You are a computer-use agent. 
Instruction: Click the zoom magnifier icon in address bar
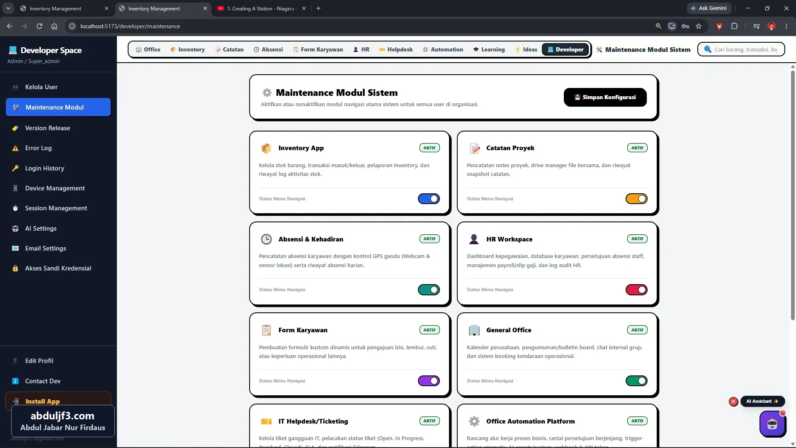click(658, 26)
